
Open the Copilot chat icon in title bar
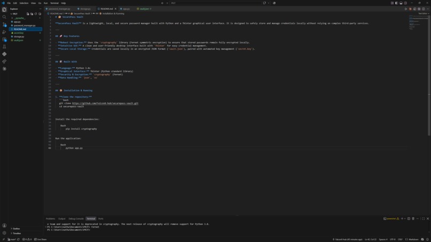[264, 3]
